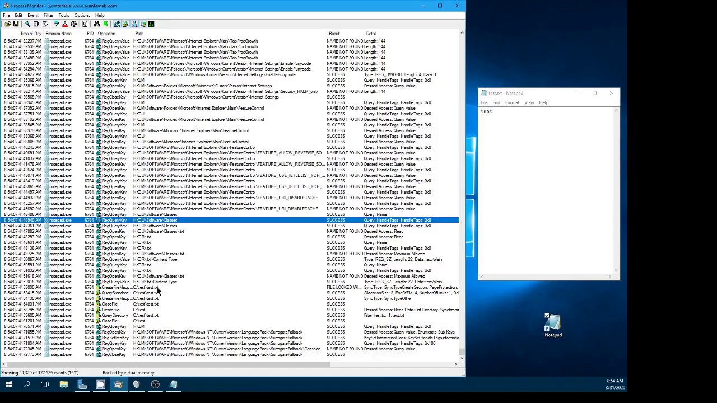Click the Result column header
The height and width of the screenshot is (403, 717).
tap(334, 34)
